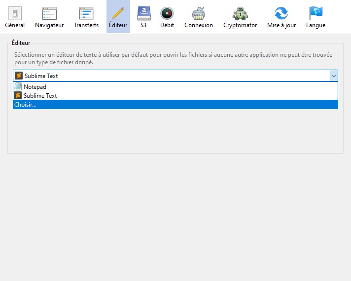The height and width of the screenshot is (281, 351).
Task: Switch to the Langue tab label
Action: click(x=316, y=25)
